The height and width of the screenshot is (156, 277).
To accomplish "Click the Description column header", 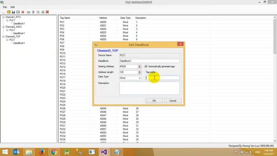I will tap(141, 18).
